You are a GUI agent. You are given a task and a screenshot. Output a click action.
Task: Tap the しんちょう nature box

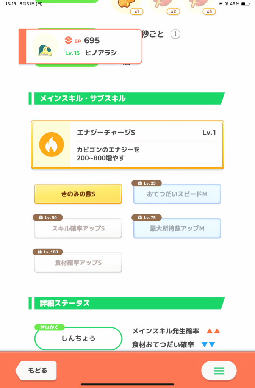tap(78, 338)
